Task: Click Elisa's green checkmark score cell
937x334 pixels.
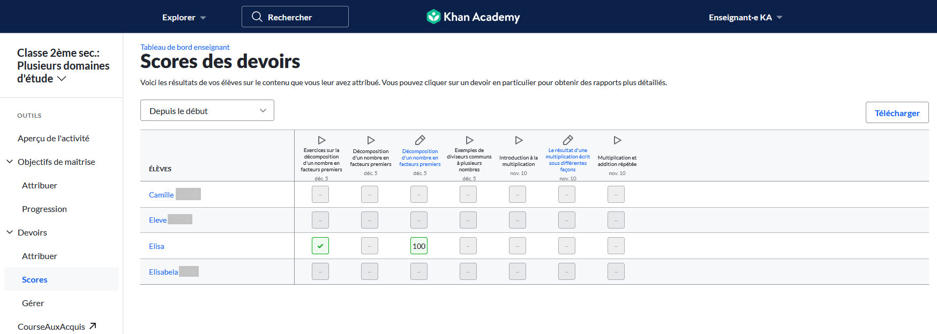Action: tap(320, 246)
